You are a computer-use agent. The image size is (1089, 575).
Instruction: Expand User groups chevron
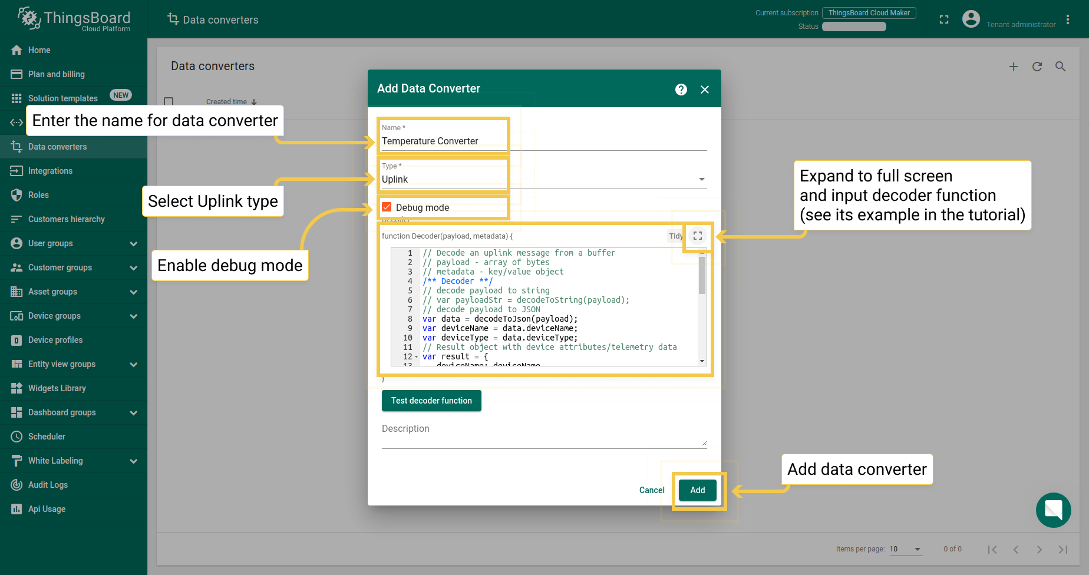click(134, 243)
